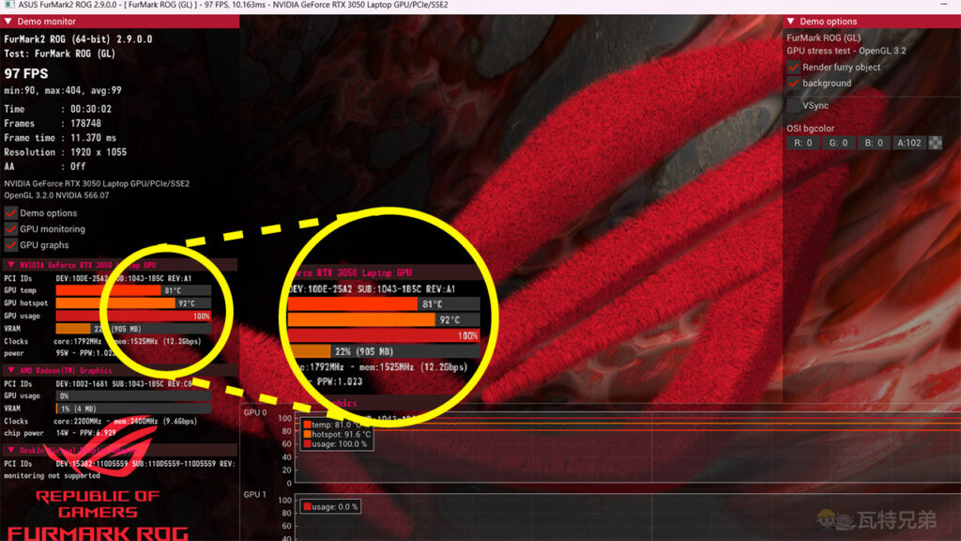Click the AMD Radeon PCI IDs DEV:1002-1681 row
This screenshot has height=541, width=961.
[x=98, y=384]
